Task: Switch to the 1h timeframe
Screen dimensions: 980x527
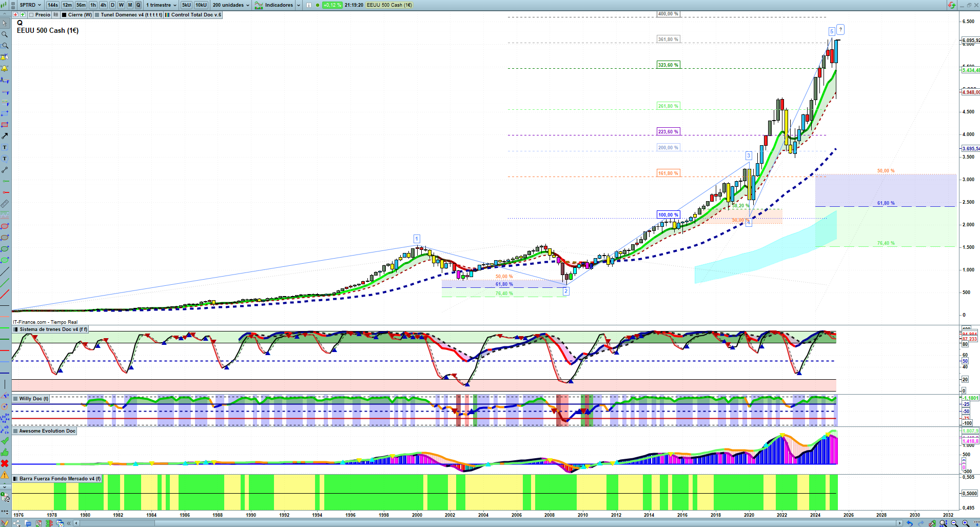Action: click(93, 5)
